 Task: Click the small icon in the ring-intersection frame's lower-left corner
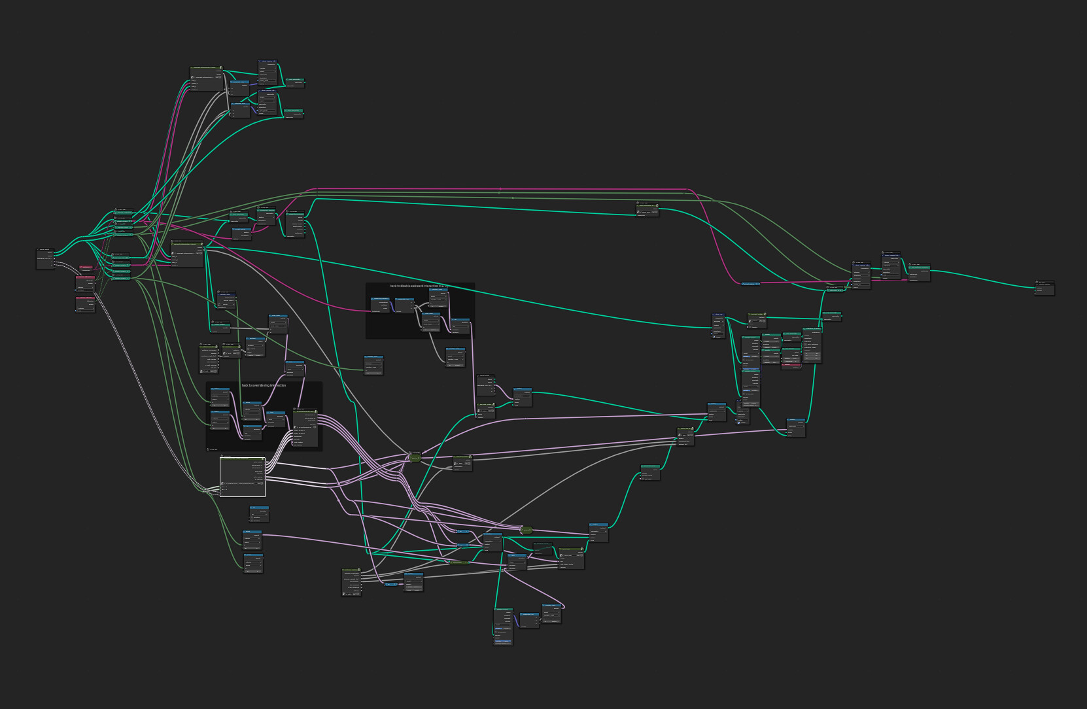point(209,449)
